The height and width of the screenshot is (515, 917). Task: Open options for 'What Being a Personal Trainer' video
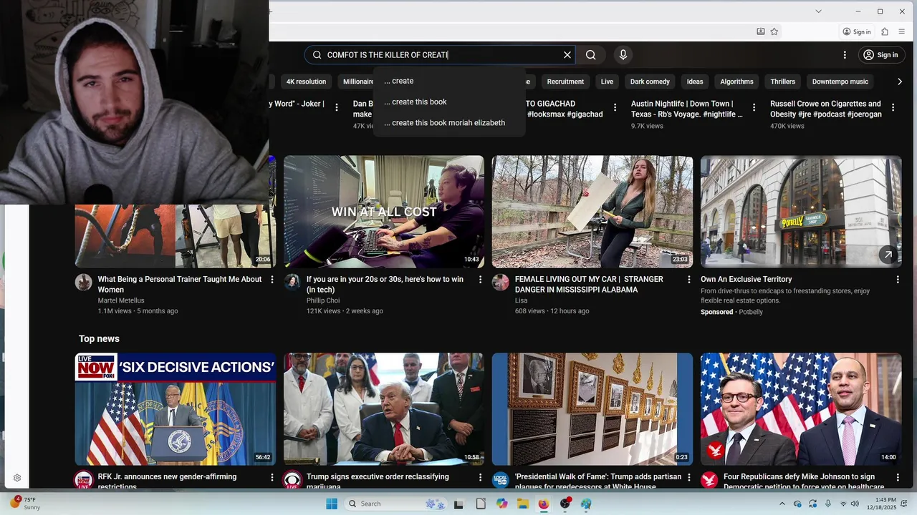272,280
